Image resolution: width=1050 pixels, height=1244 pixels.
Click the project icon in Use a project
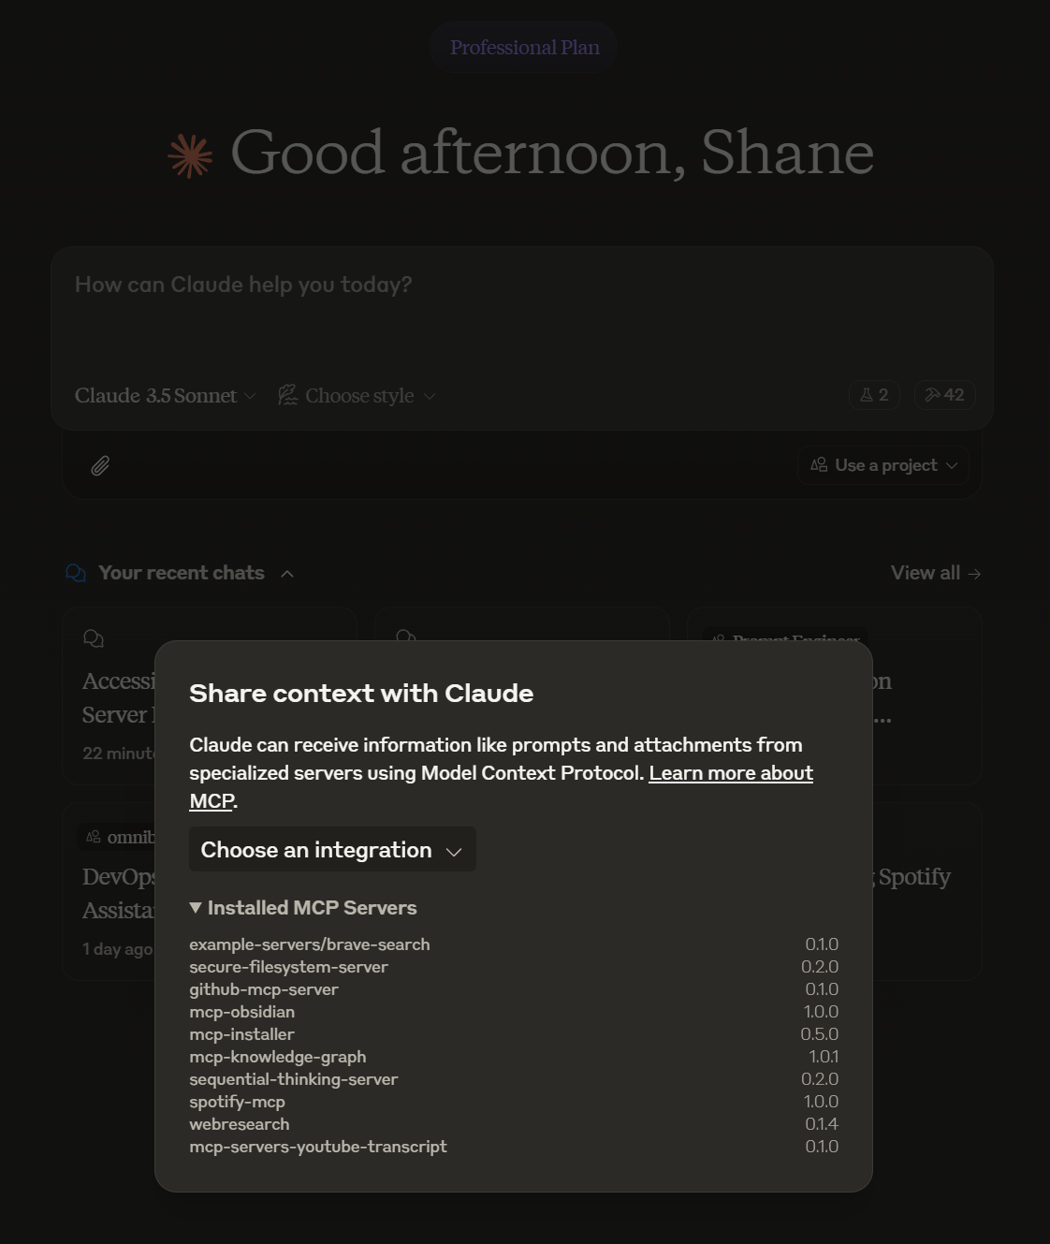[819, 465]
